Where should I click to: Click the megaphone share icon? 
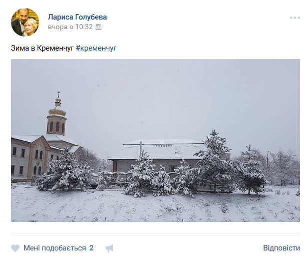[x=109, y=248]
